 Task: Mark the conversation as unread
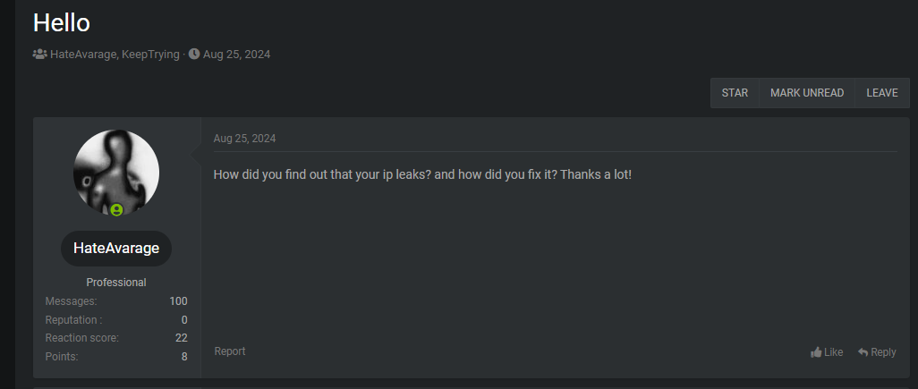click(x=806, y=93)
